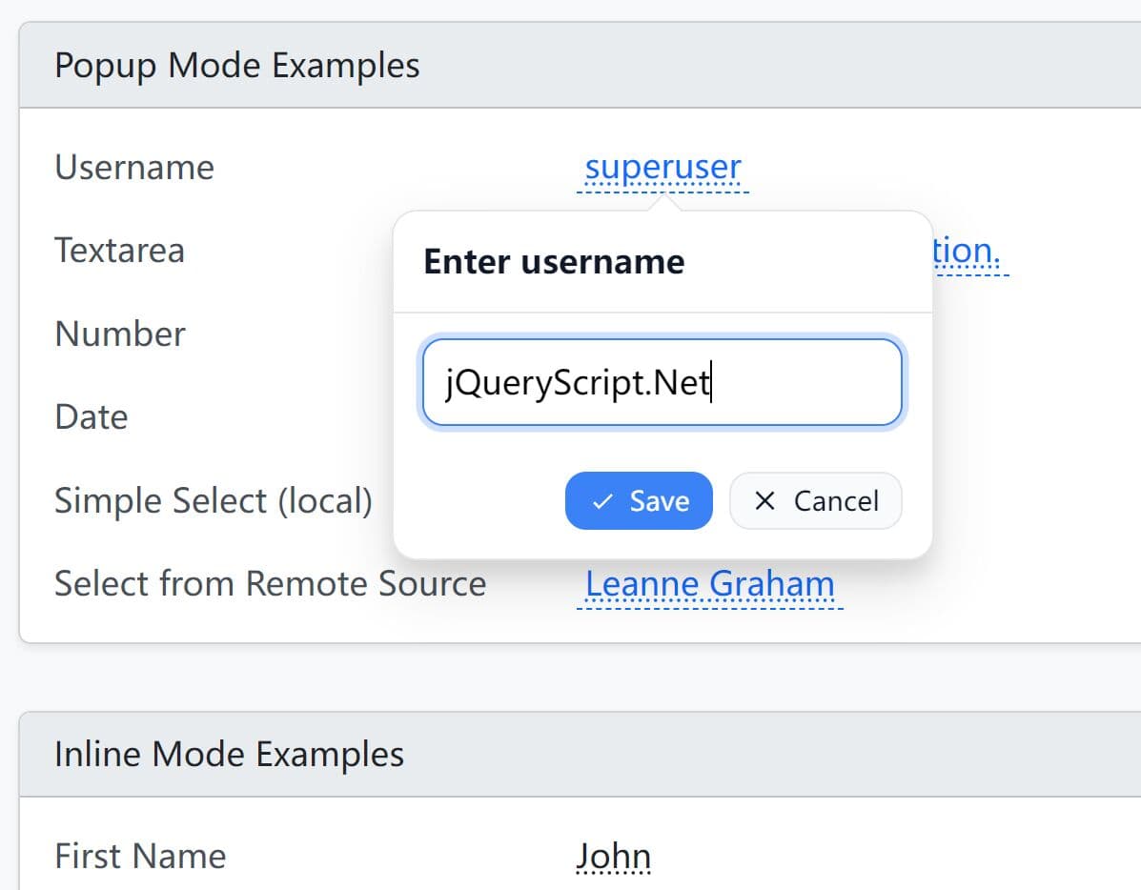Click the Number row label
Image resolution: width=1141 pixels, height=890 pixels.
tap(119, 334)
